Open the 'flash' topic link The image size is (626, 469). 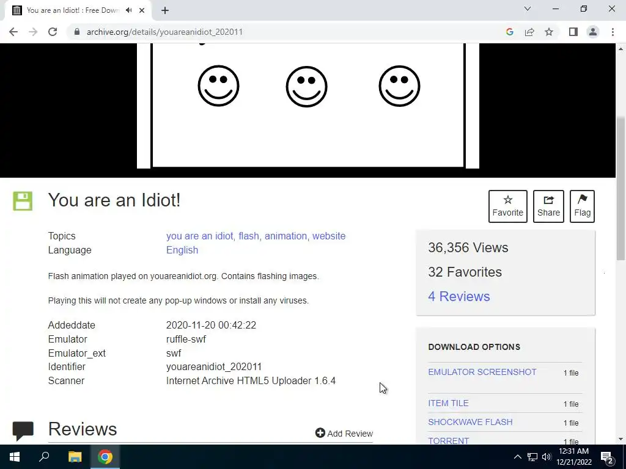249,236
